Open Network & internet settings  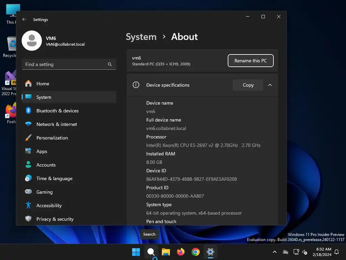point(69,124)
